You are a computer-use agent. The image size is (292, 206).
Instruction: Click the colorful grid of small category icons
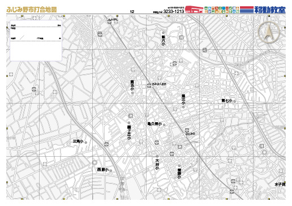pyautogui.click(x=222, y=10)
